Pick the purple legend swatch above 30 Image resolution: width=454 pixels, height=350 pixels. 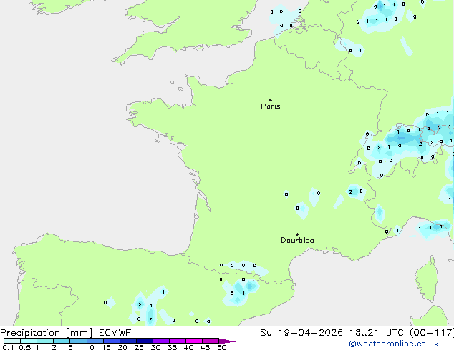point(160,341)
